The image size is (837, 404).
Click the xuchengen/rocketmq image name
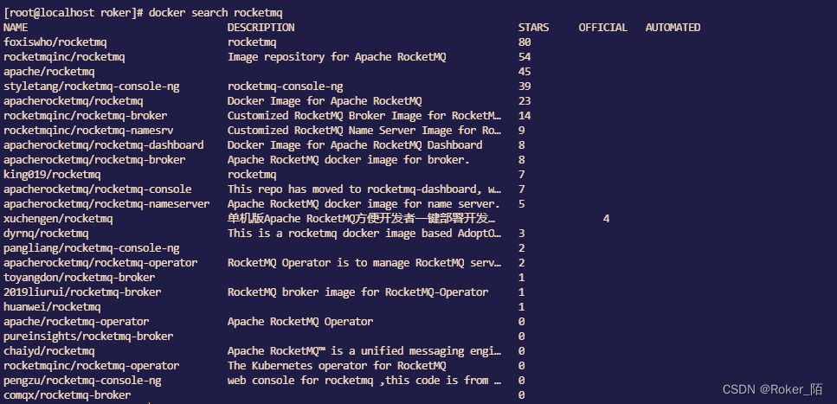[58, 219]
